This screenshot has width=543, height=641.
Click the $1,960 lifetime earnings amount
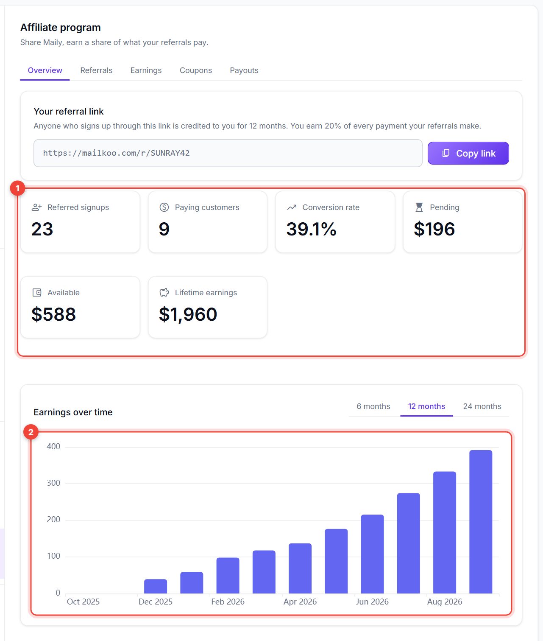(188, 314)
